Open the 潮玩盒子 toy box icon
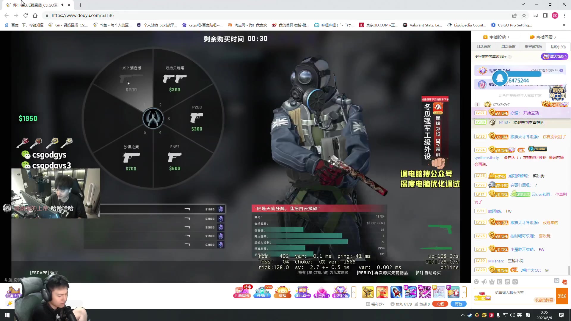Screen dimensions: 571x321 click(x=302, y=292)
